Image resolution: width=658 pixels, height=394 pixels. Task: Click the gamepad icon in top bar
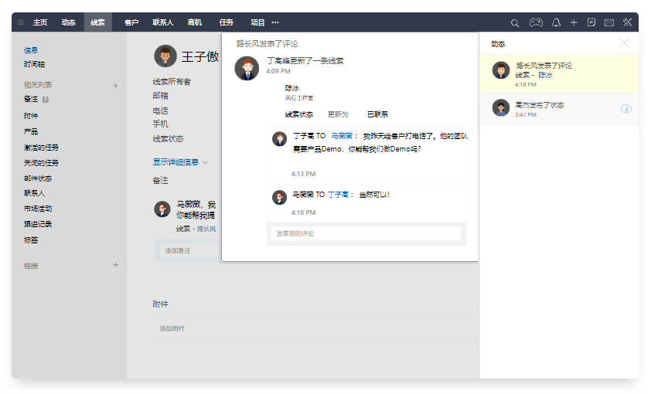[x=535, y=22]
